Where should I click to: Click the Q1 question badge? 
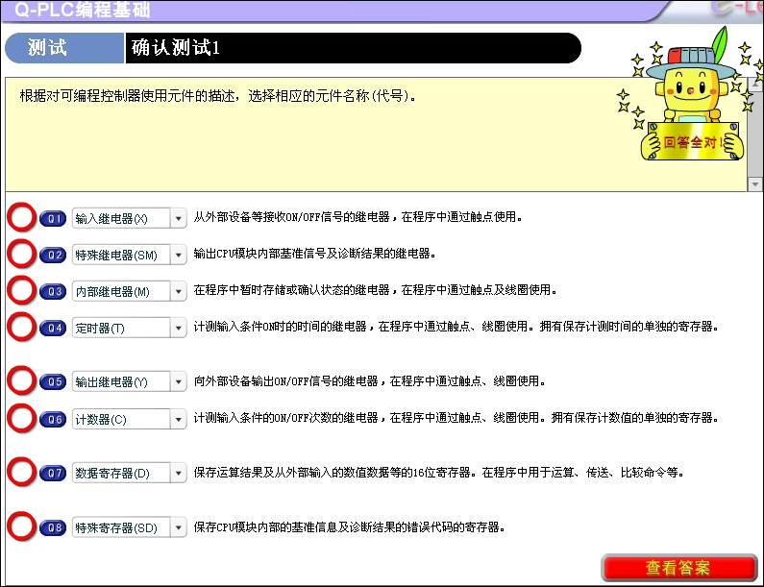pyautogui.click(x=54, y=218)
